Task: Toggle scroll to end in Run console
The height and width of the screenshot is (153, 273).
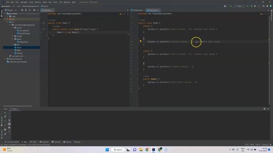Action: tap(9, 124)
